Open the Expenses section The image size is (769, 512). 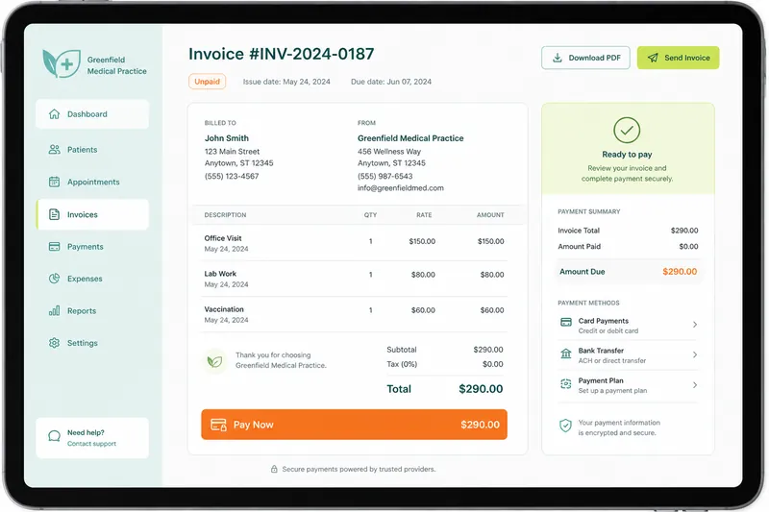pos(92,279)
